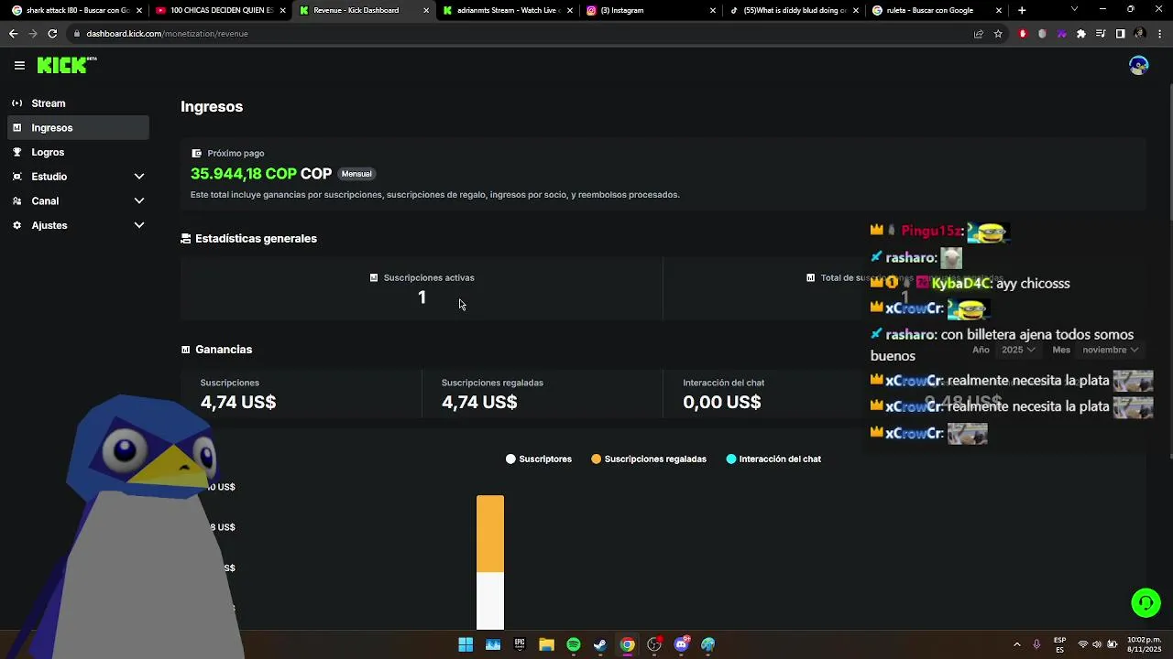1173x659 pixels.
Task: Open Logros in the sidebar
Action: (x=78, y=152)
